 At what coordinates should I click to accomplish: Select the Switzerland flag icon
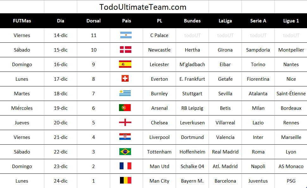click(125, 78)
